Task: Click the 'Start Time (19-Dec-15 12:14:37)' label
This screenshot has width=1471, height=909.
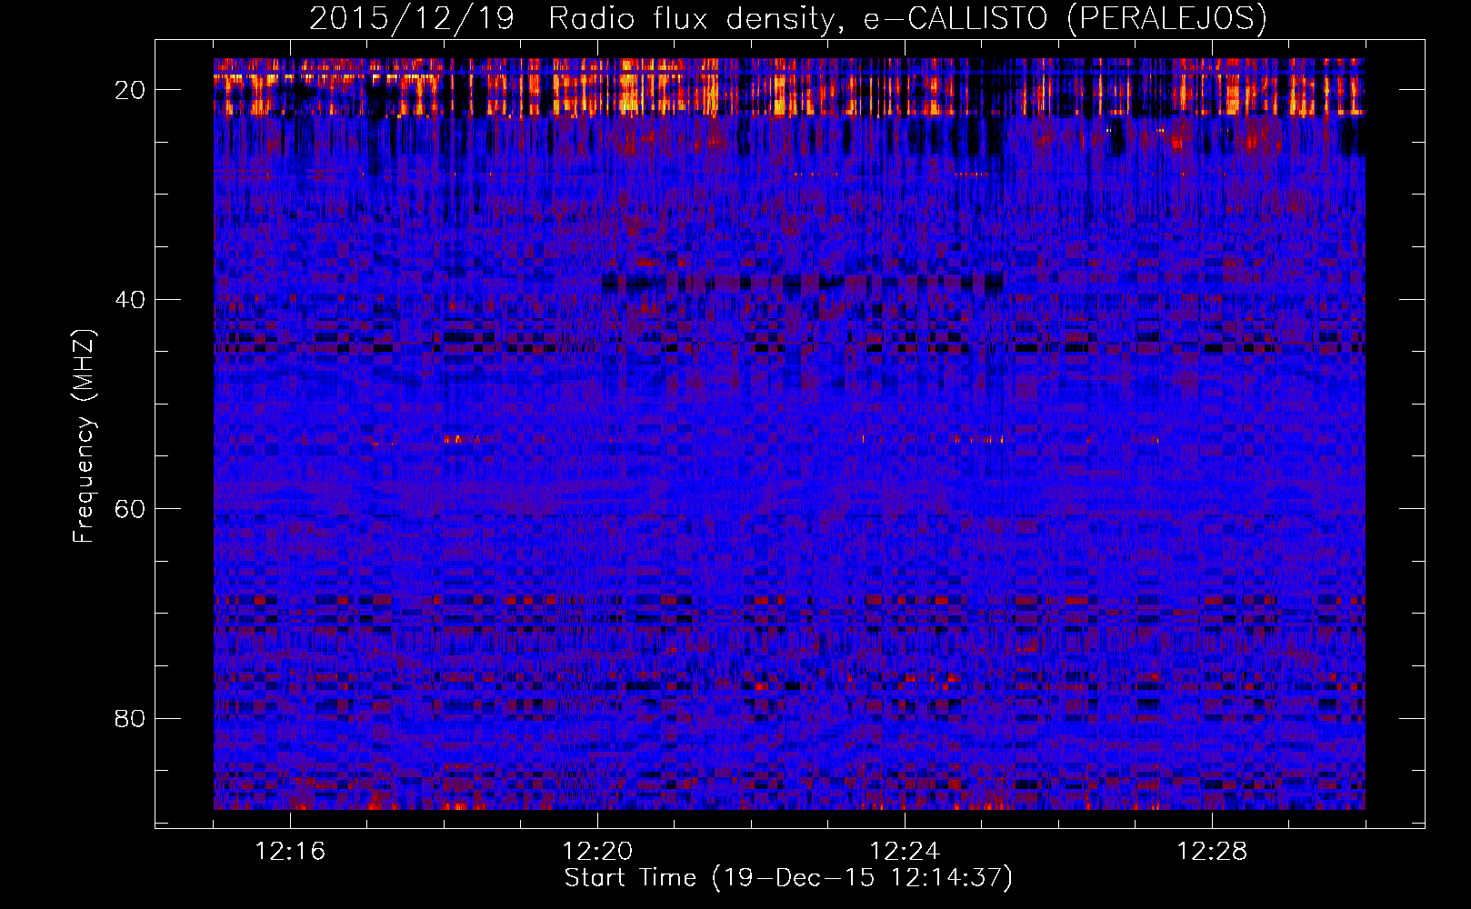Action: [788, 878]
